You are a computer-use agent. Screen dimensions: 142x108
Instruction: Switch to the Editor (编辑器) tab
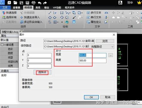[28, 7]
